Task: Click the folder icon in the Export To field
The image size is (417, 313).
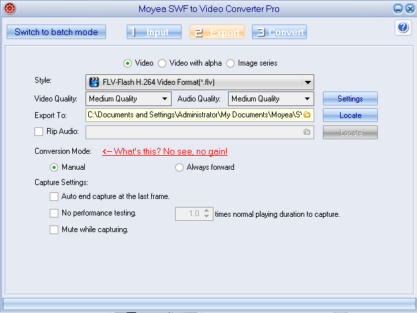Action: pyautogui.click(x=307, y=115)
